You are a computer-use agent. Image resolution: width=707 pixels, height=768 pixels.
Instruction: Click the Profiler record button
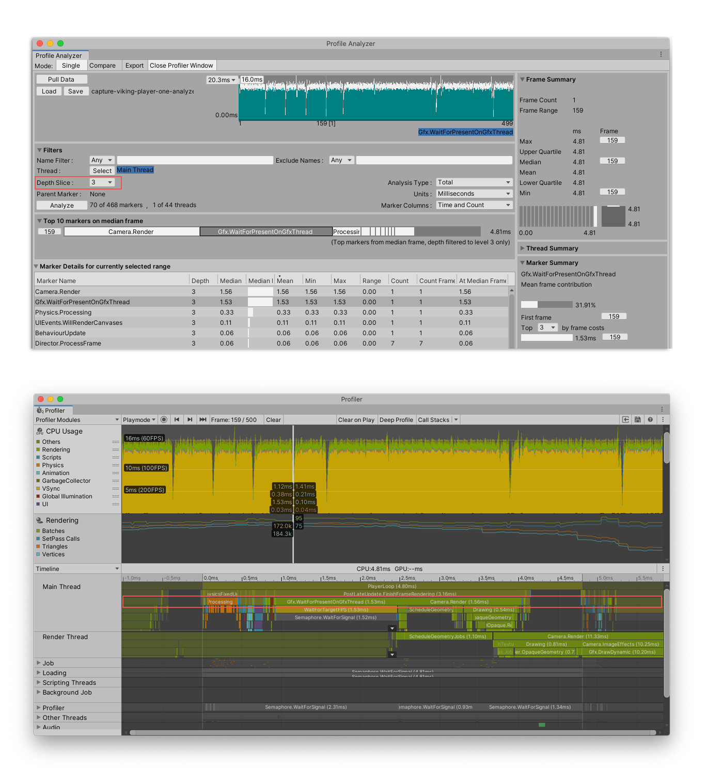click(x=164, y=420)
